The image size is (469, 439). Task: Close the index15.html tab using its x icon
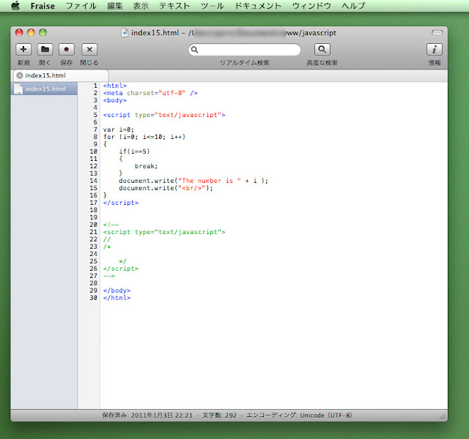click(x=20, y=75)
